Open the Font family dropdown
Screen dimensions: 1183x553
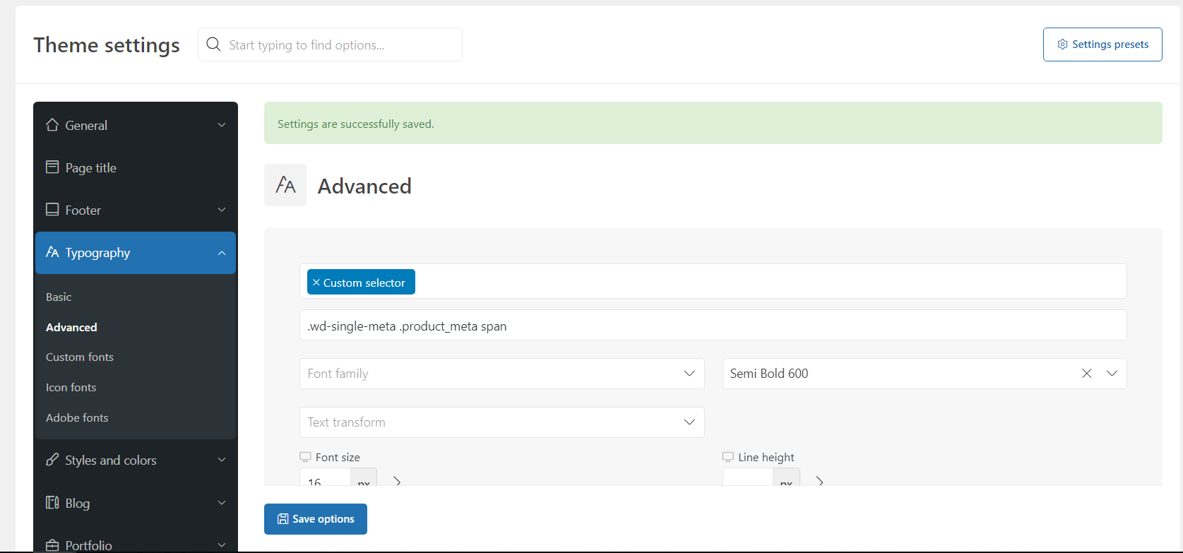tap(501, 374)
